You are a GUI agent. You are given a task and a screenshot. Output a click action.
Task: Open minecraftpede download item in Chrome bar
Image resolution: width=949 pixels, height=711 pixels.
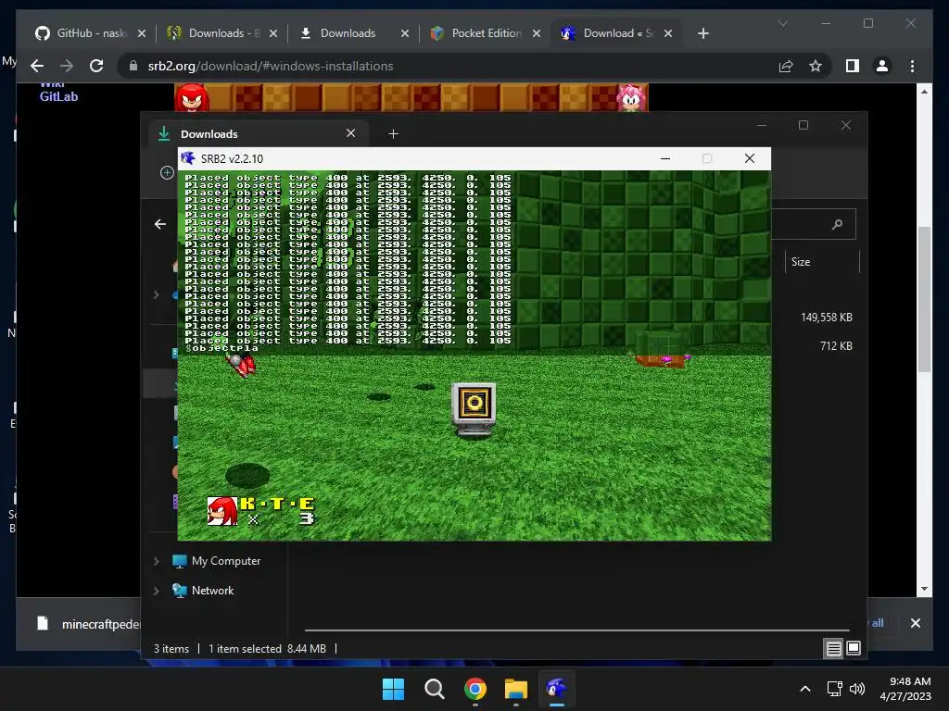click(x=89, y=624)
